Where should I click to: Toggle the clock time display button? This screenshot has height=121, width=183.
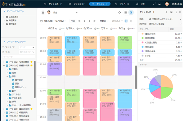tap(126, 21)
